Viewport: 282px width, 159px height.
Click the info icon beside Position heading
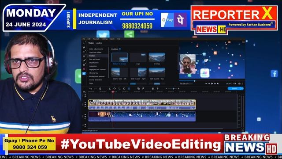pos(120,49)
